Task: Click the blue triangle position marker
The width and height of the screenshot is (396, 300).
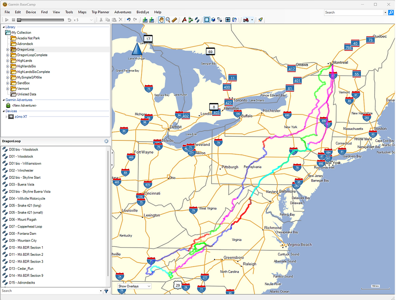Action: click(x=137, y=49)
